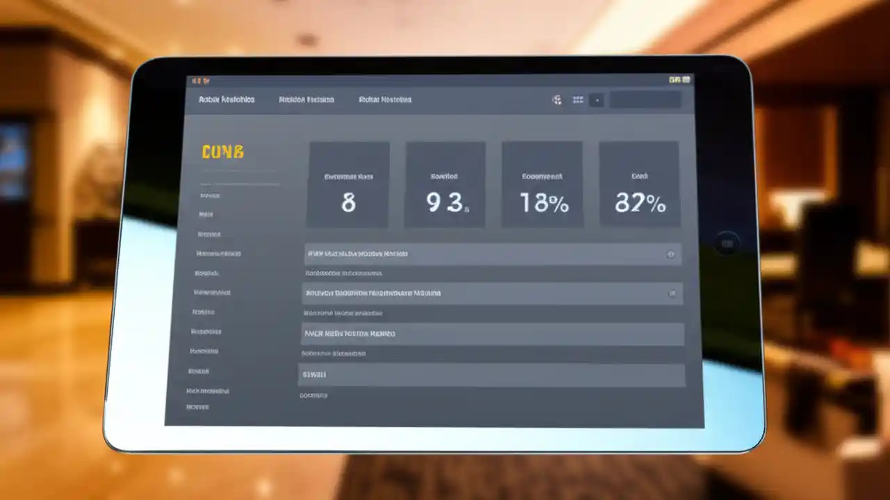Click the grid view icon beside the search box

(x=578, y=99)
